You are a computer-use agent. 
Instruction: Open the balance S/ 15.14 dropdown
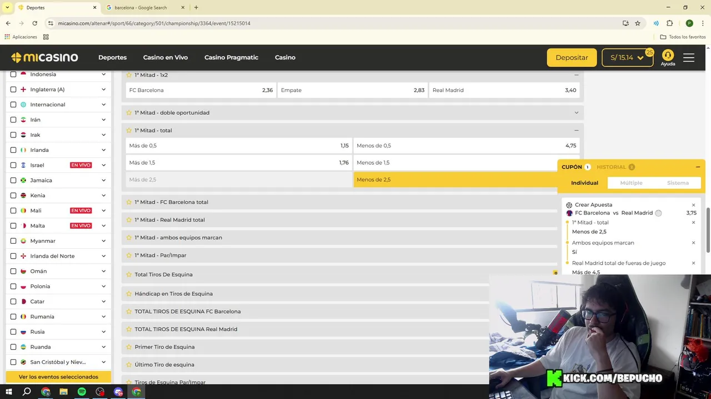(627, 58)
